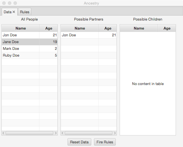Click right scroll arrow of Possible Partners table

point(115,133)
